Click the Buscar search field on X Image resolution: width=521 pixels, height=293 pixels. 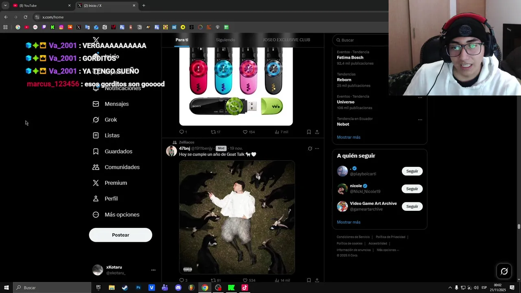[360, 40]
